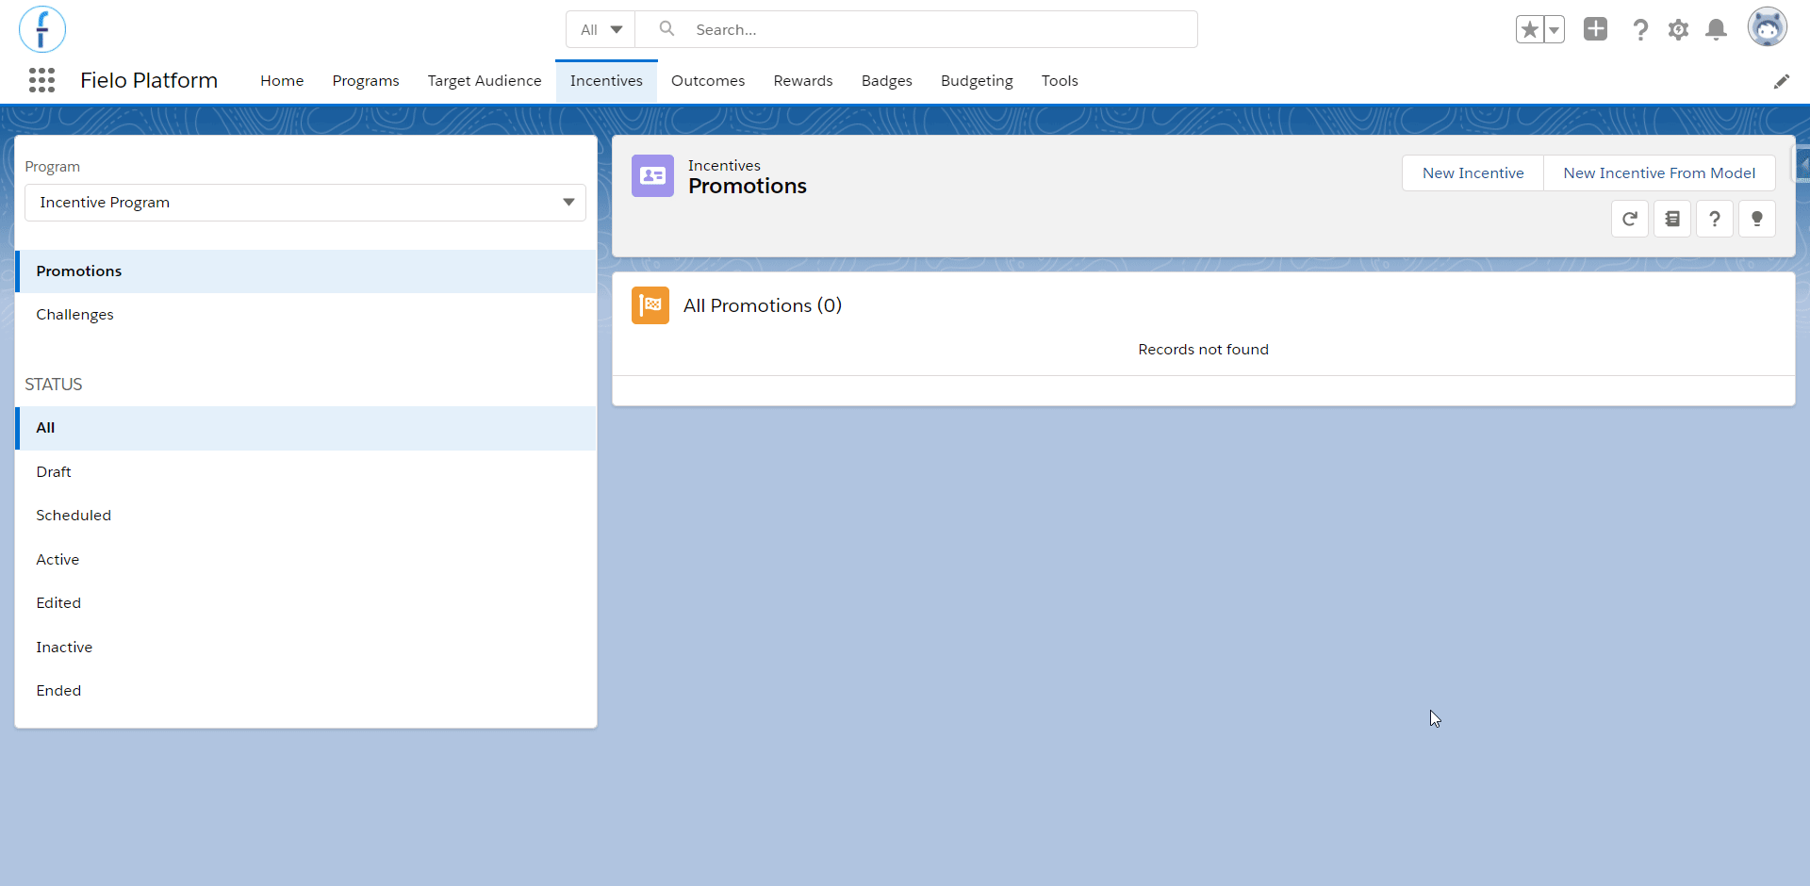Click the edit navigation pencil icon
Screen dimensions: 1810x886
[1781, 81]
